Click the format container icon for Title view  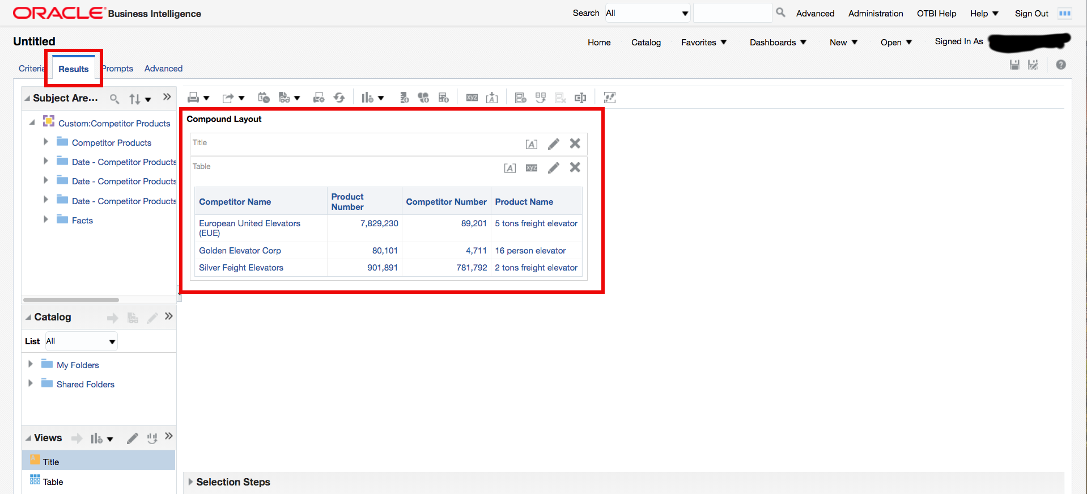(531, 144)
